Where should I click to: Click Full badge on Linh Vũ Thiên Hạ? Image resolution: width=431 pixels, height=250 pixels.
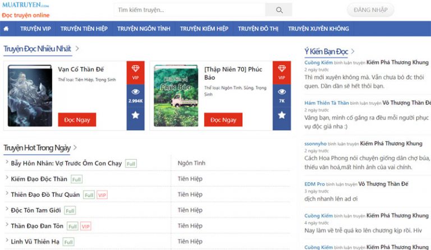pyautogui.click(x=68, y=242)
